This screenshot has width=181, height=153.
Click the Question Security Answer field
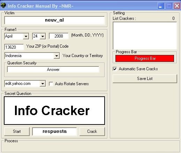(x=53, y=70)
